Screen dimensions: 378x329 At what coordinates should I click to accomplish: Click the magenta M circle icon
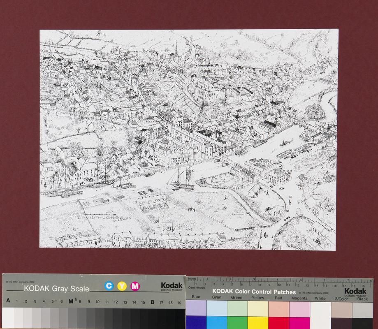(135, 286)
